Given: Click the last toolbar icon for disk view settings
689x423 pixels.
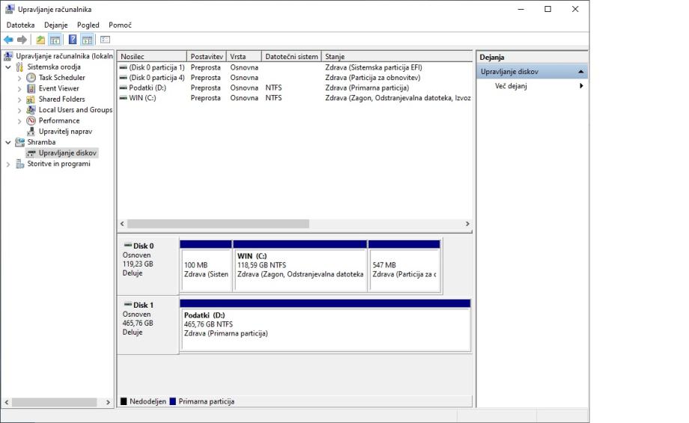Looking at the screenshot, I should (105, 40).
